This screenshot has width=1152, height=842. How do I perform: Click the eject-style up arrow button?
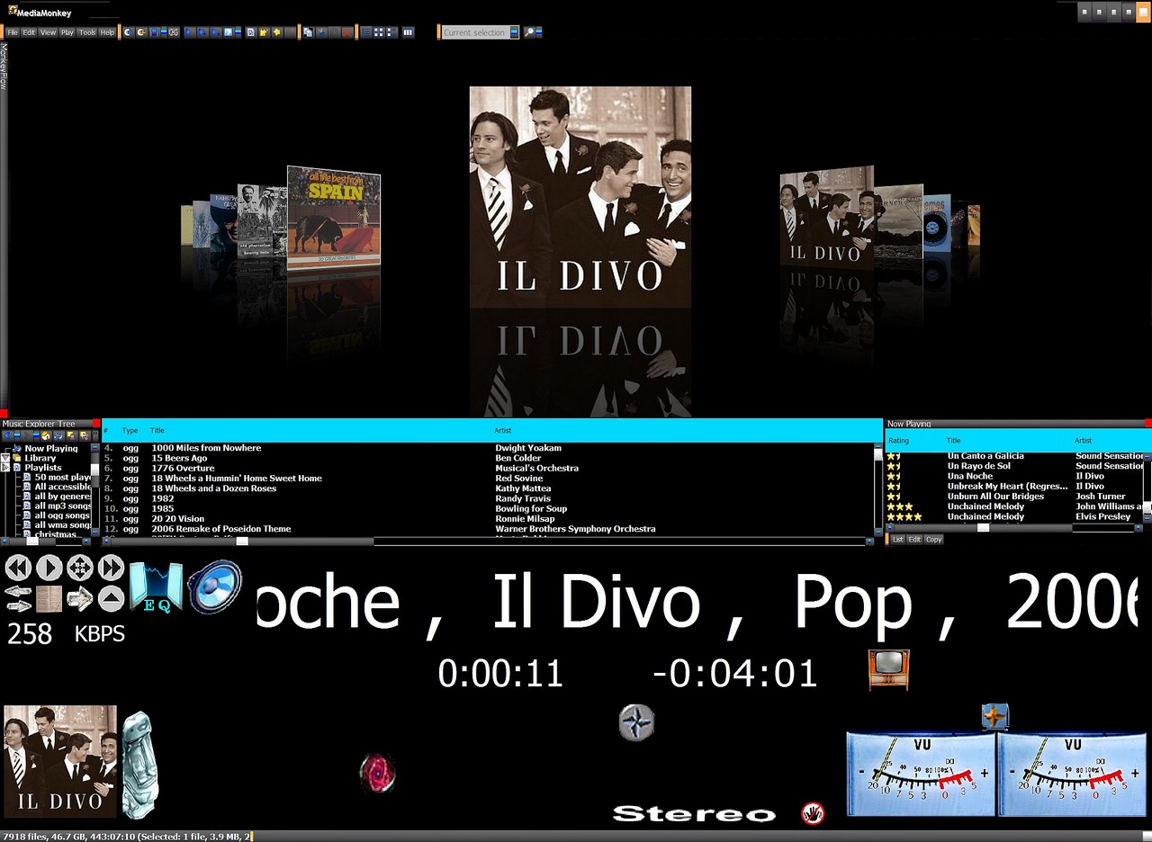click(x=111, y=598)
